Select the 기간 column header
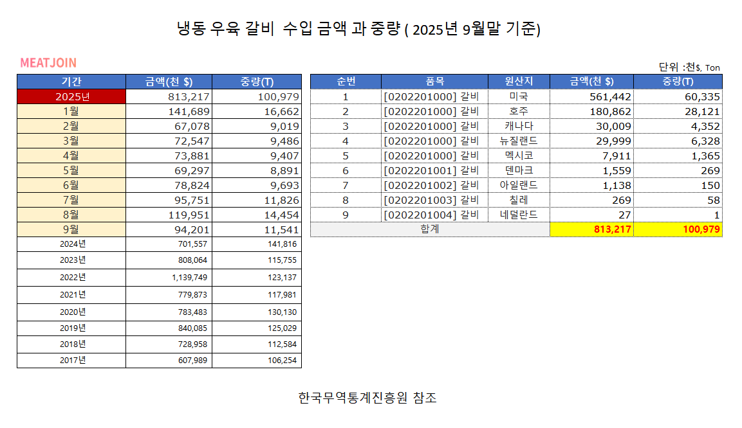This screenshot has width=742, height=428. click(x=71, y=82)
